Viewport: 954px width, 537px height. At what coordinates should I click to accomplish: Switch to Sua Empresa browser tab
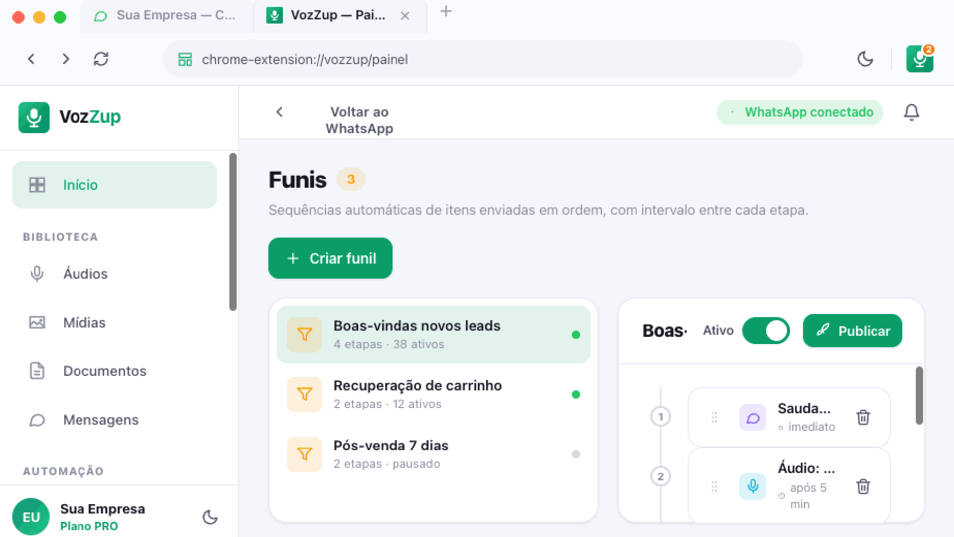(x=166, y=16)
